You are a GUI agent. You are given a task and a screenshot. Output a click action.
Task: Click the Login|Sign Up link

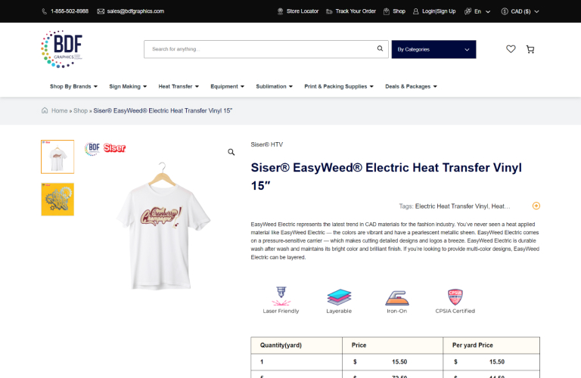(x=434, y=11)
